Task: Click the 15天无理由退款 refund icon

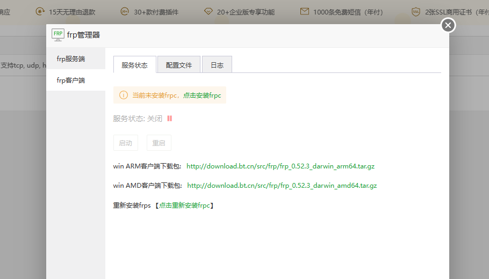Action: (40, 12)
